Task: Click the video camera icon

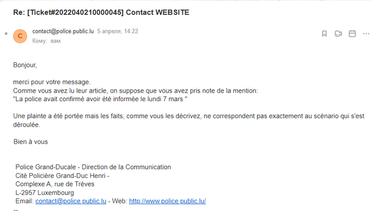Action: [x=338, y=34]
